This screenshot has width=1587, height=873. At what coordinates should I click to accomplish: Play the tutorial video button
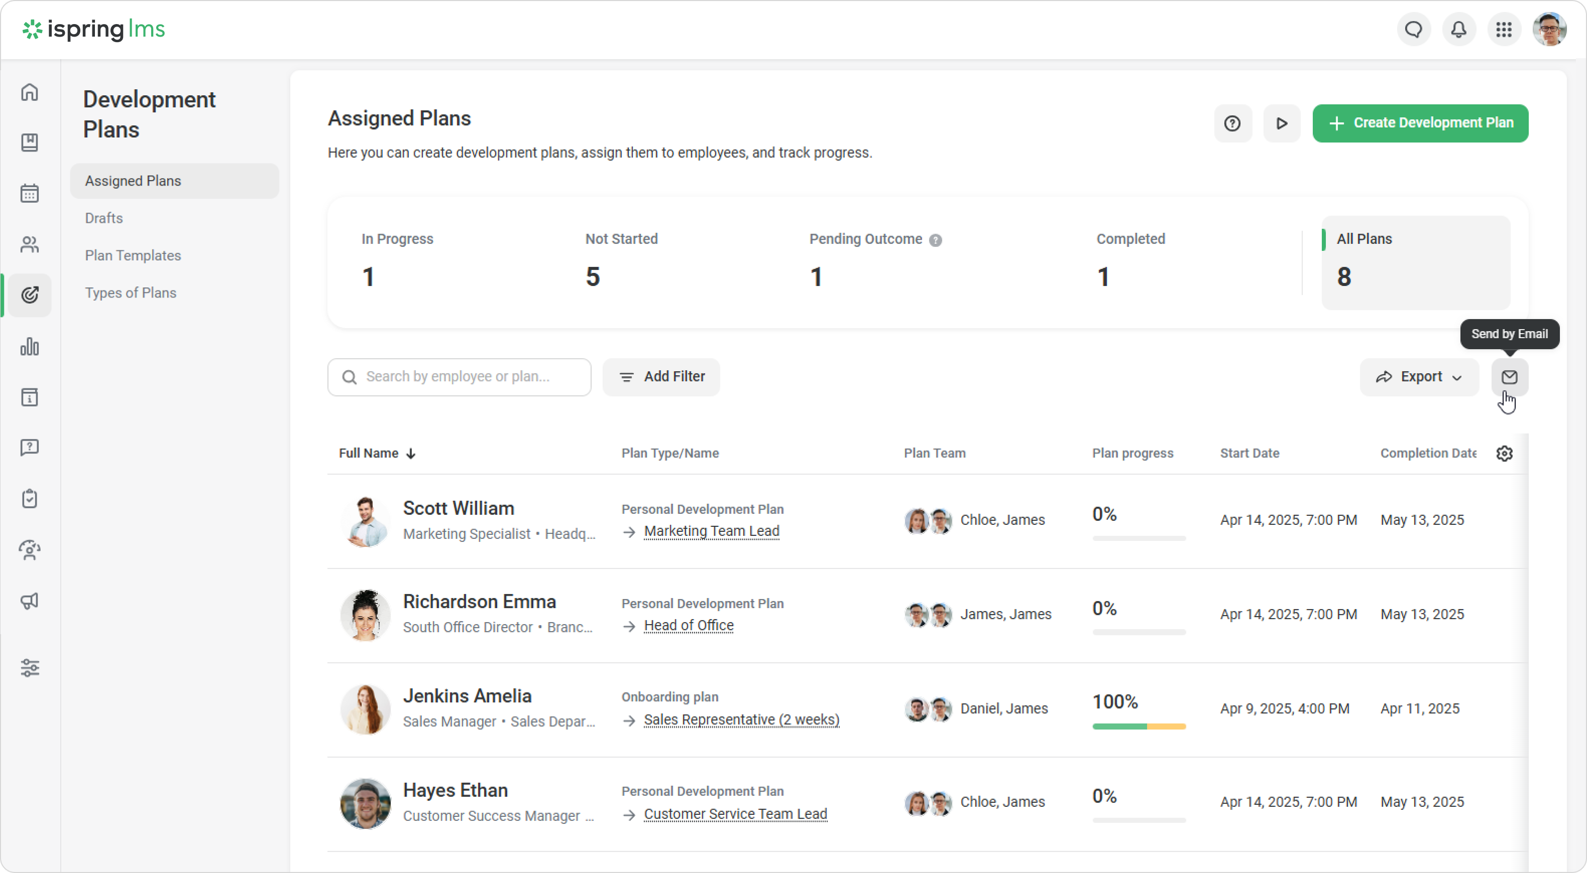pyautogui.click(x=1282, y=124)
